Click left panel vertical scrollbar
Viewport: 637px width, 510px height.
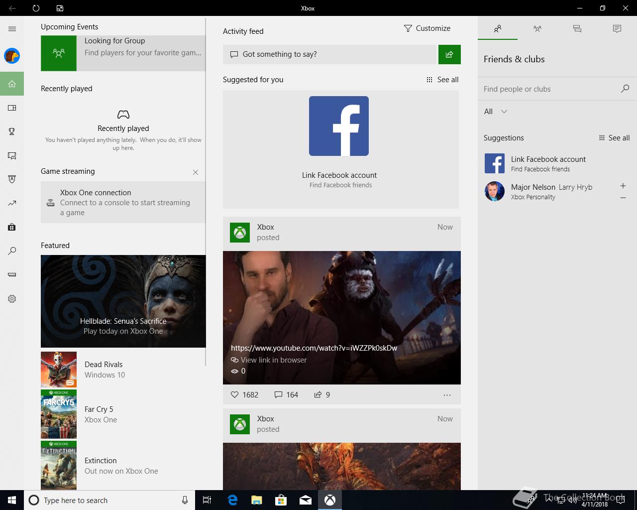206,192
